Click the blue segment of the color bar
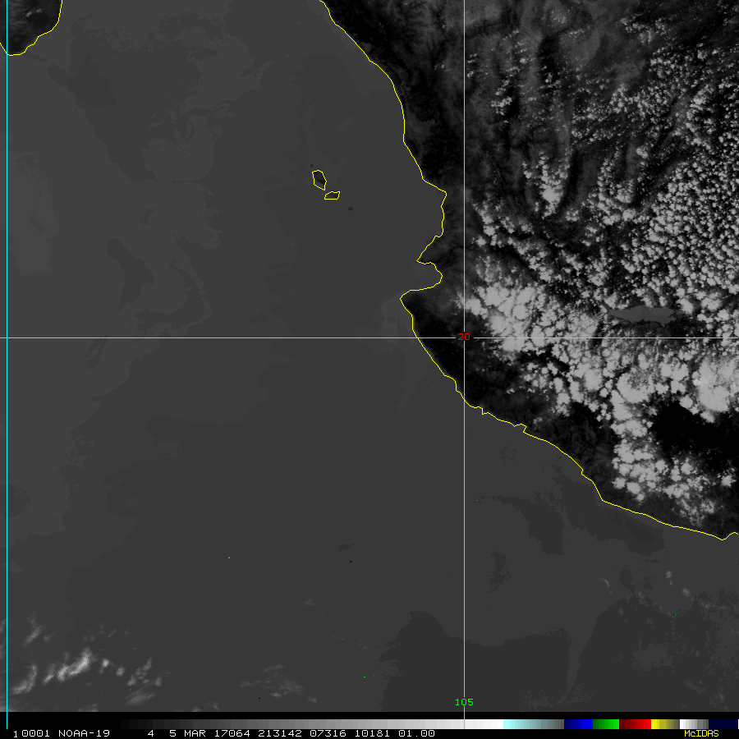Screen dimensions: 739x739 coord(578,724)
